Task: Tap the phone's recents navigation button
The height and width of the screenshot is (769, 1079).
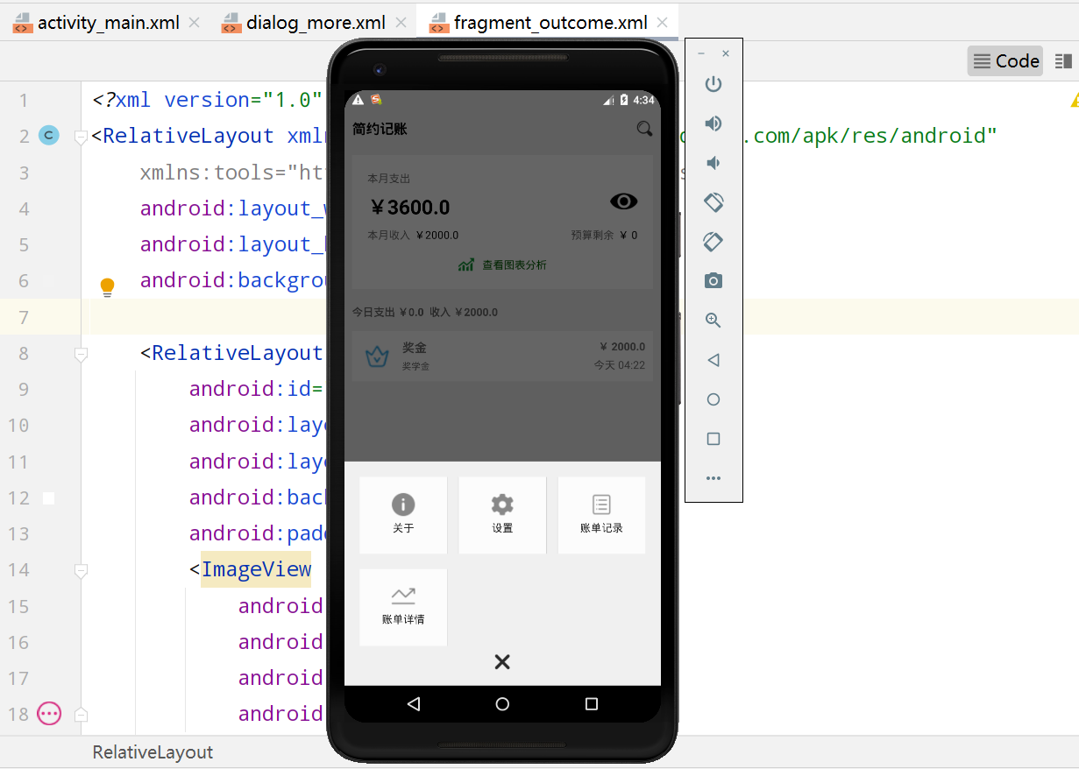Action: pyautogui.click(x=592, y=704)
